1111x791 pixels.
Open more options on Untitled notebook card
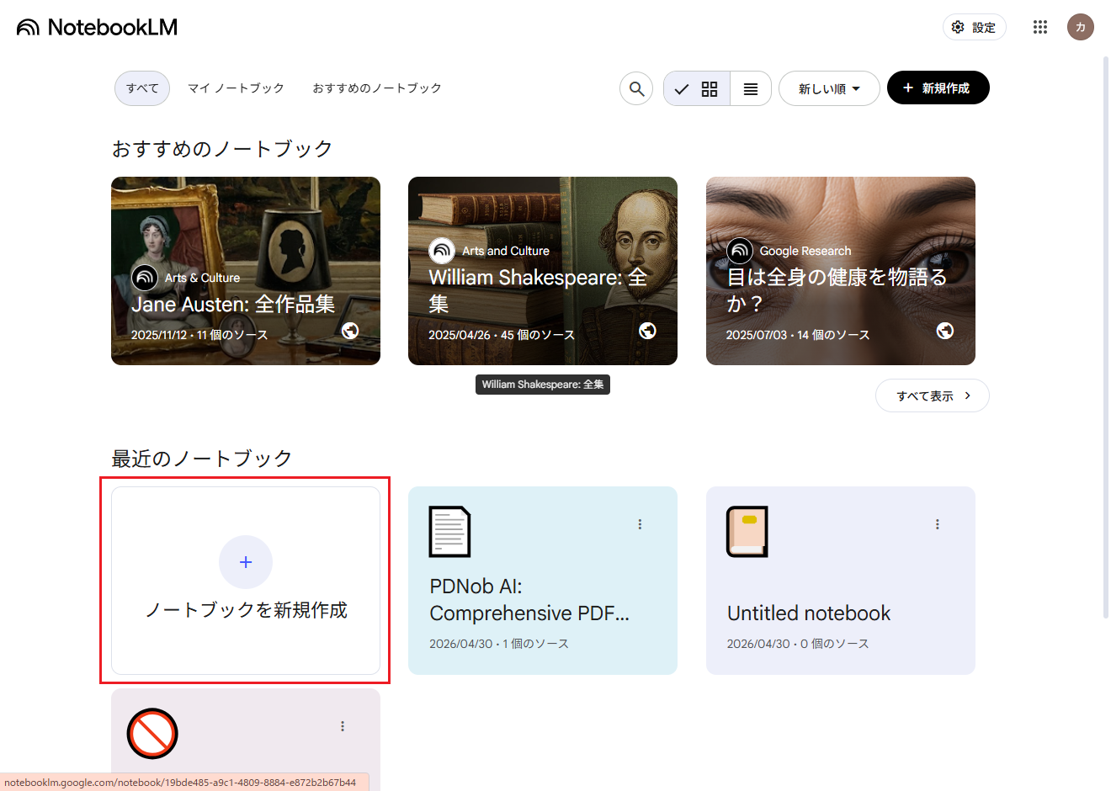pyautogui.click(x=938, y=524)
